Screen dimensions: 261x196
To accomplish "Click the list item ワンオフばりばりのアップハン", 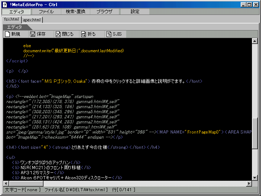I will point(46,163).
